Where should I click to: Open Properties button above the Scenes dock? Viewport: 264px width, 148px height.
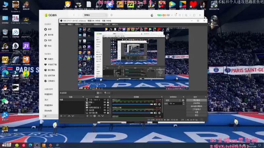[x=100, y=93]
